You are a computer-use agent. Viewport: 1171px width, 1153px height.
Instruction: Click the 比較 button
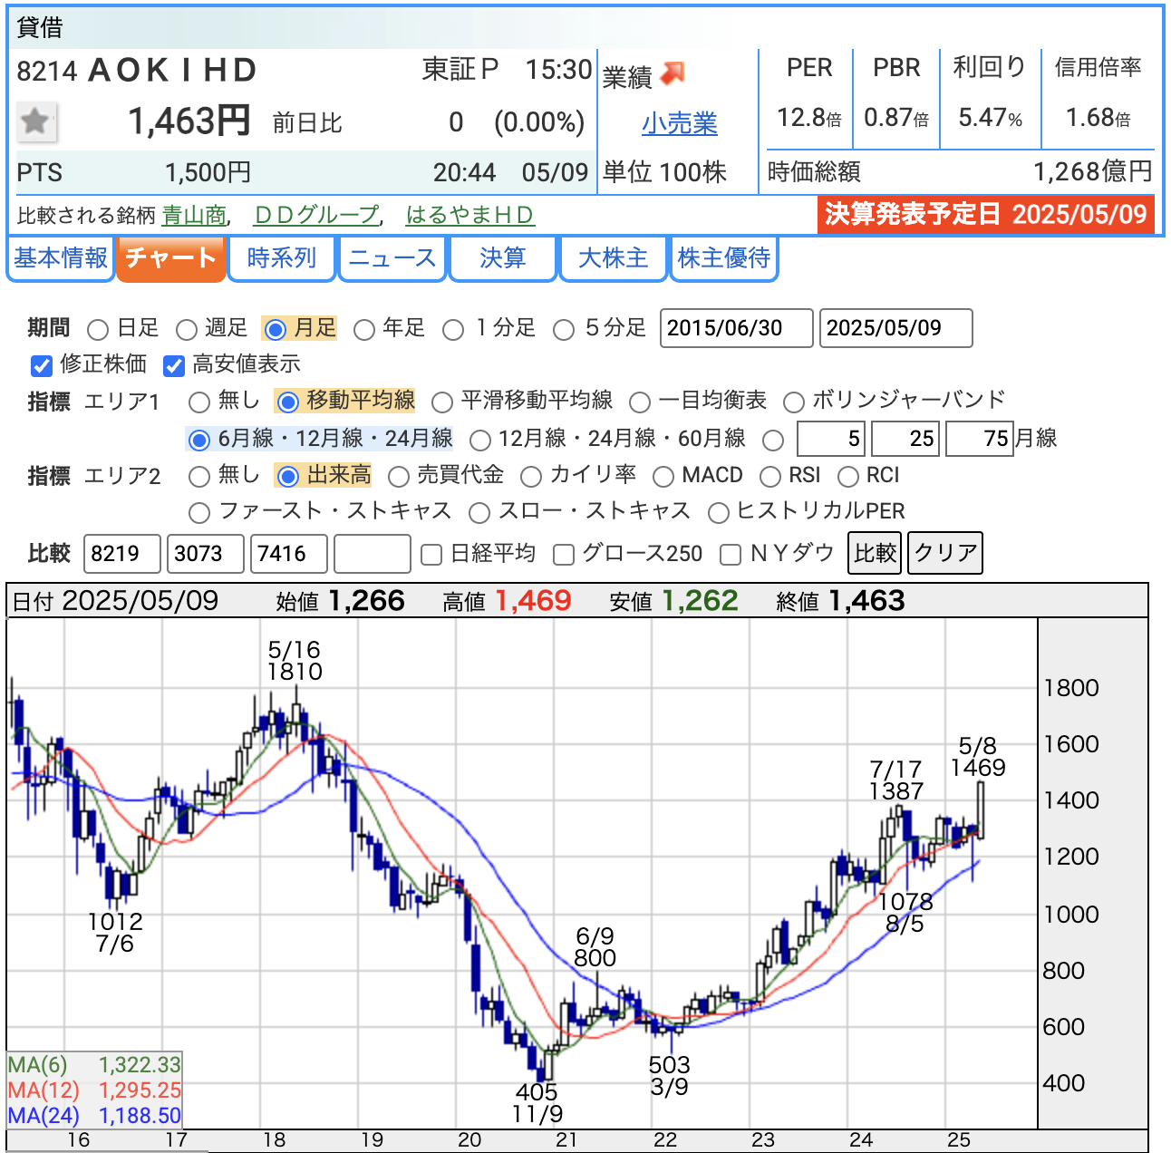(x=875, y=553)
